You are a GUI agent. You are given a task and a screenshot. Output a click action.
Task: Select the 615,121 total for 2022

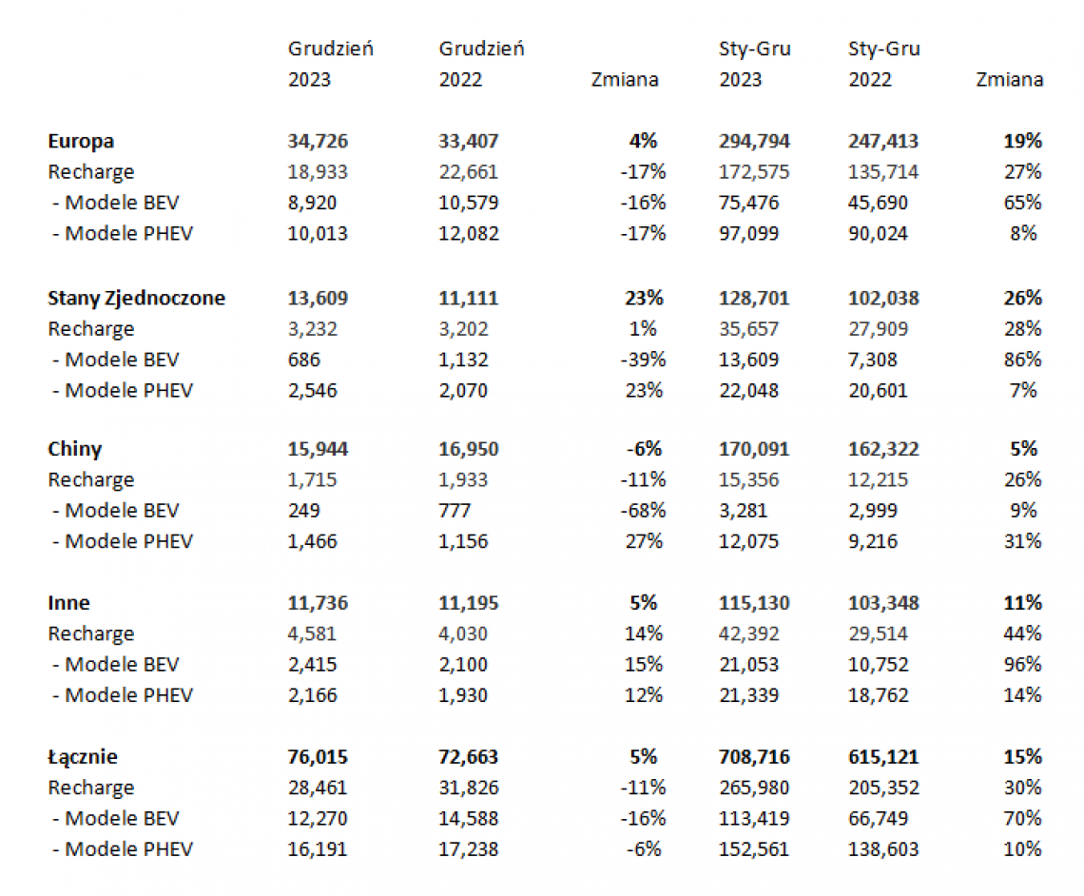pos(883,757)
